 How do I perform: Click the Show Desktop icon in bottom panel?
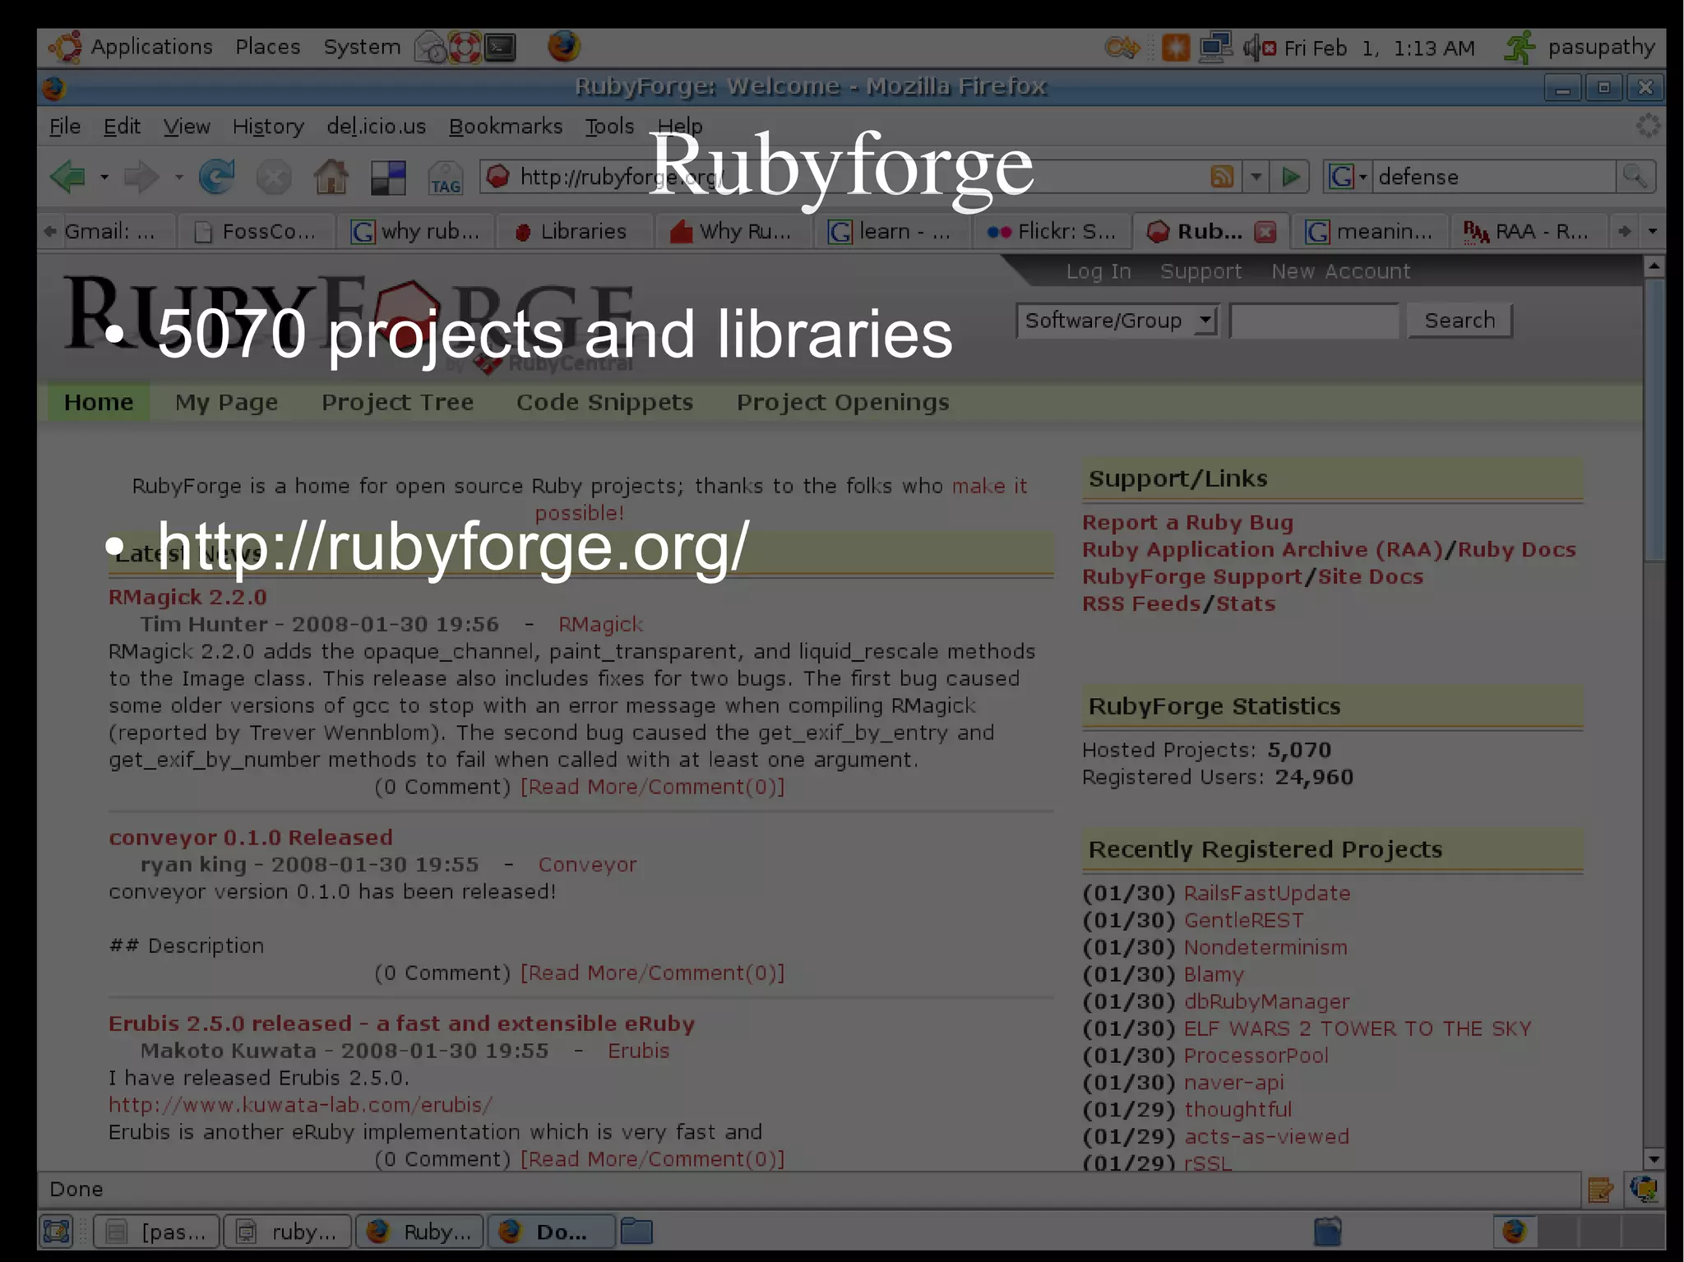click(x=57, y=1232)
